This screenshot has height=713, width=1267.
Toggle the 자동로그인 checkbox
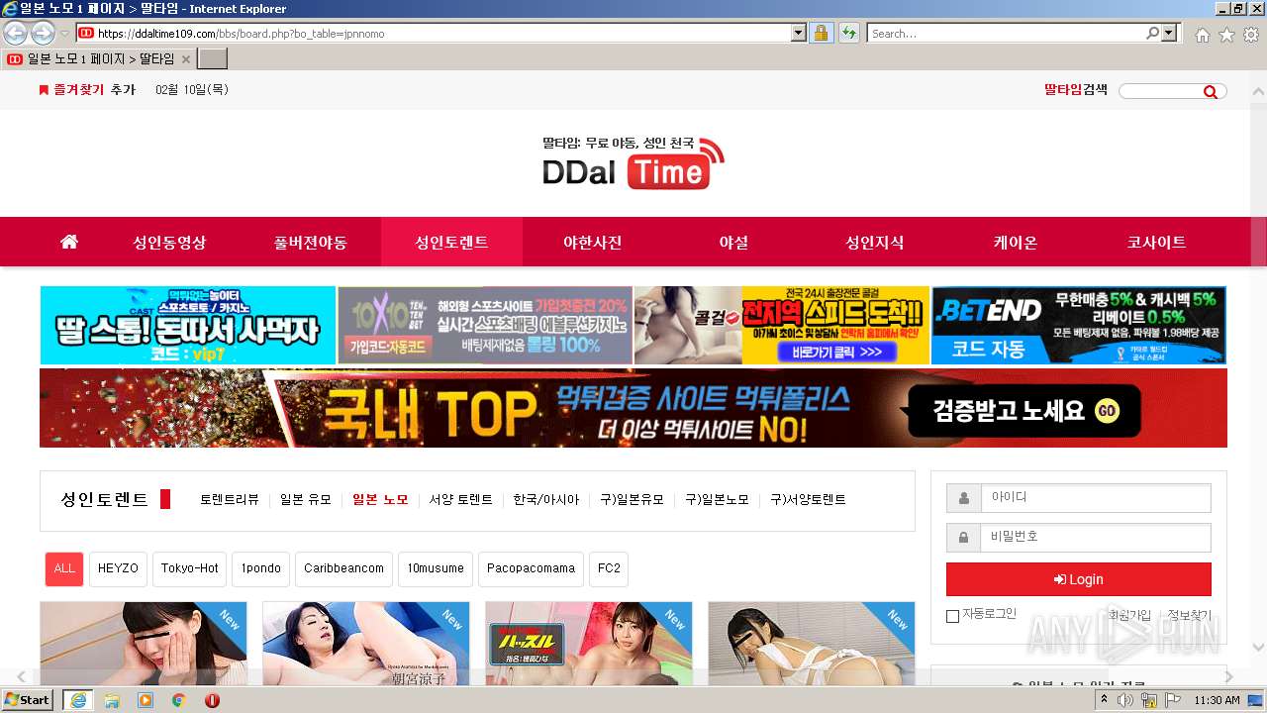[x=952, y=616]
